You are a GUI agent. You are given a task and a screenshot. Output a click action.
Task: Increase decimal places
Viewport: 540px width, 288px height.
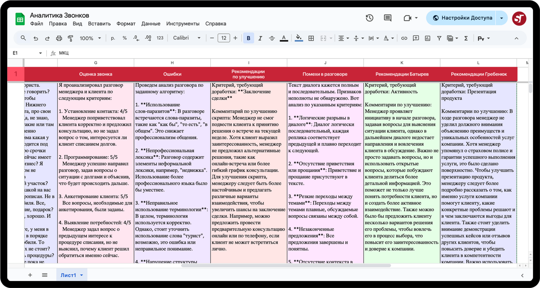[x=148, y=38]
